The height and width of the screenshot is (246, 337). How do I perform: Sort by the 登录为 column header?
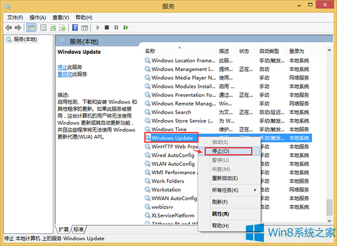coord(299,51)
